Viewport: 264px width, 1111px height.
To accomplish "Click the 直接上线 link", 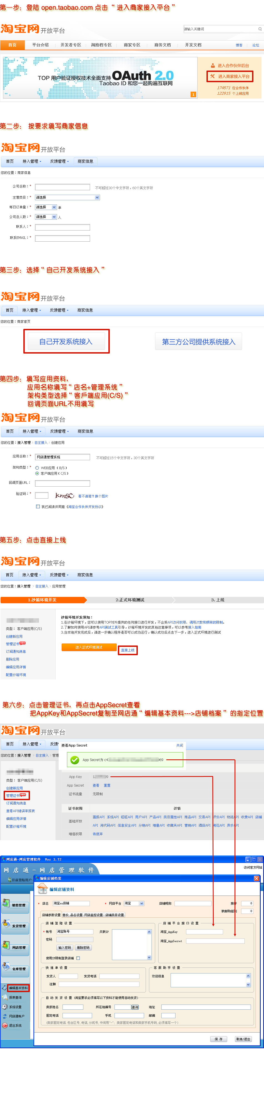I will pyautogui.click(x=128, y=650).
